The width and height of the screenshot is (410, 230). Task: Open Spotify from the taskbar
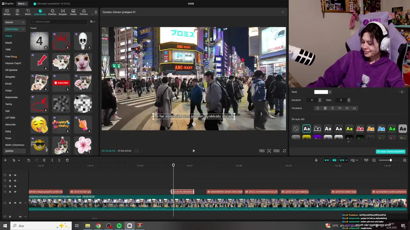click(119, 226)
